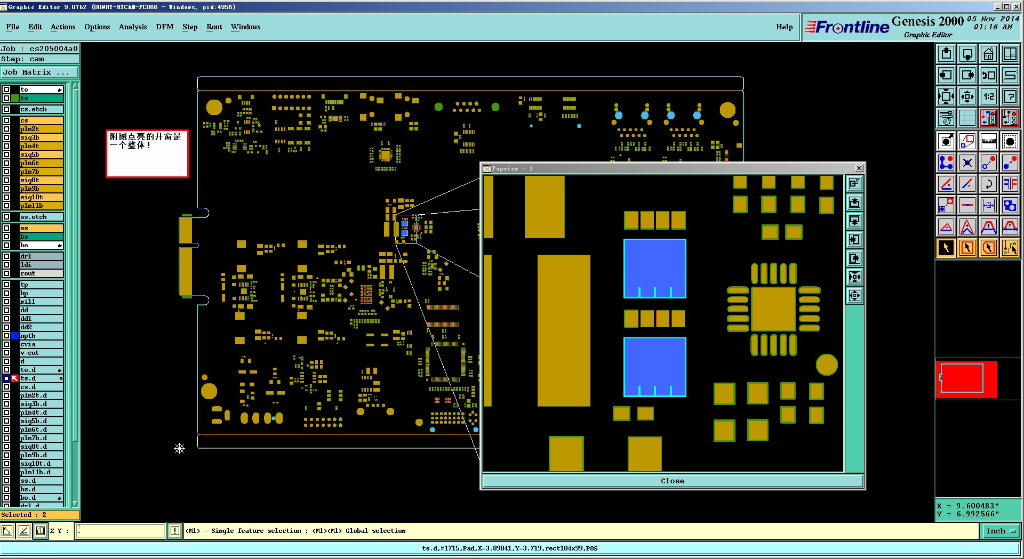Toggle the checkbox for layer ss.etch
The image size is (1024, 559).
pos(6,217)
